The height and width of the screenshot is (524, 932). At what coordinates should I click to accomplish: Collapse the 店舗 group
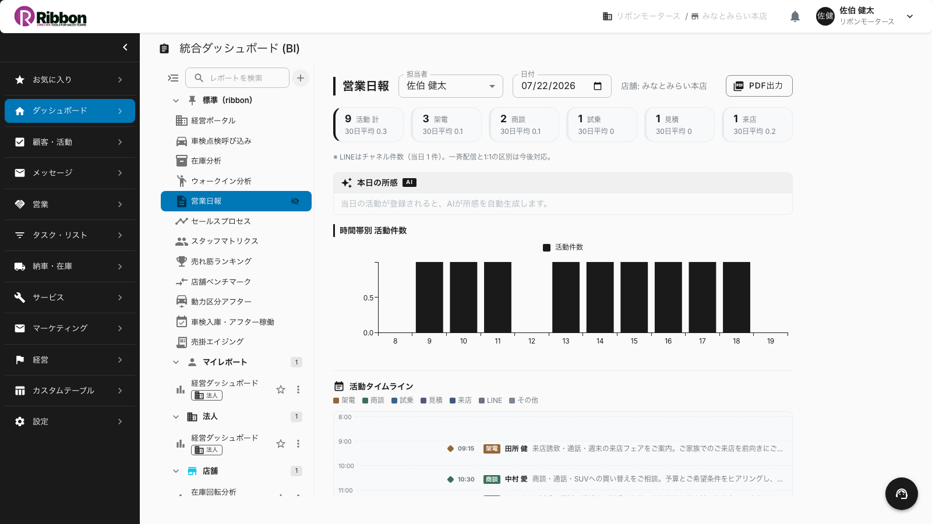pyautogui.click(x=176, y=471)
